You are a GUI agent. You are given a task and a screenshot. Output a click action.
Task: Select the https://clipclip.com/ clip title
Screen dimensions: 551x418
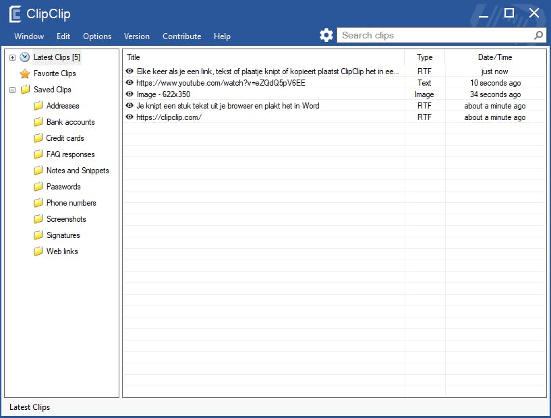169,117
